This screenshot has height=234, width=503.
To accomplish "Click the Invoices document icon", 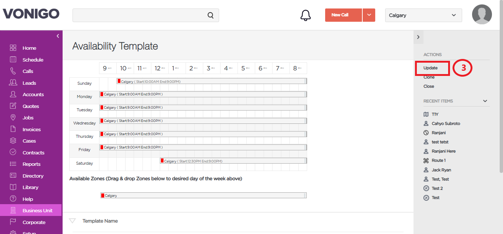I will 13,129.
